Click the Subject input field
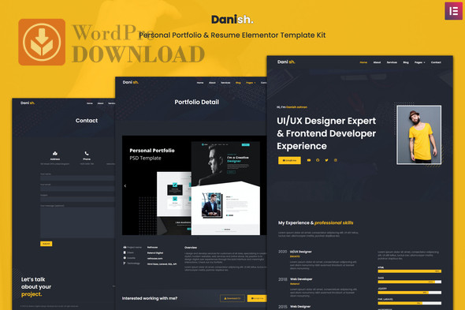The image size is (465, 310). click(77, 200)
